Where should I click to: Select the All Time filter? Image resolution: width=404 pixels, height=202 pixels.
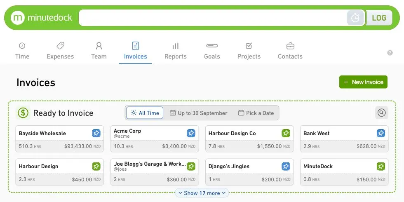[145, 113]
